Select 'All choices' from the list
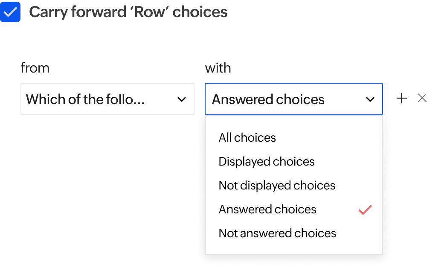The image size is (447, 268). [247, 137]
